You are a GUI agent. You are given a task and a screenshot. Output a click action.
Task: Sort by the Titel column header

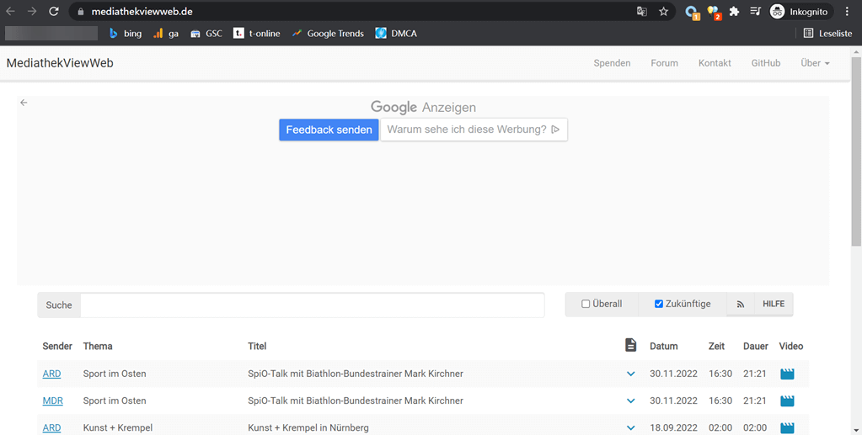pyautogui.click(x=257, y=346)
